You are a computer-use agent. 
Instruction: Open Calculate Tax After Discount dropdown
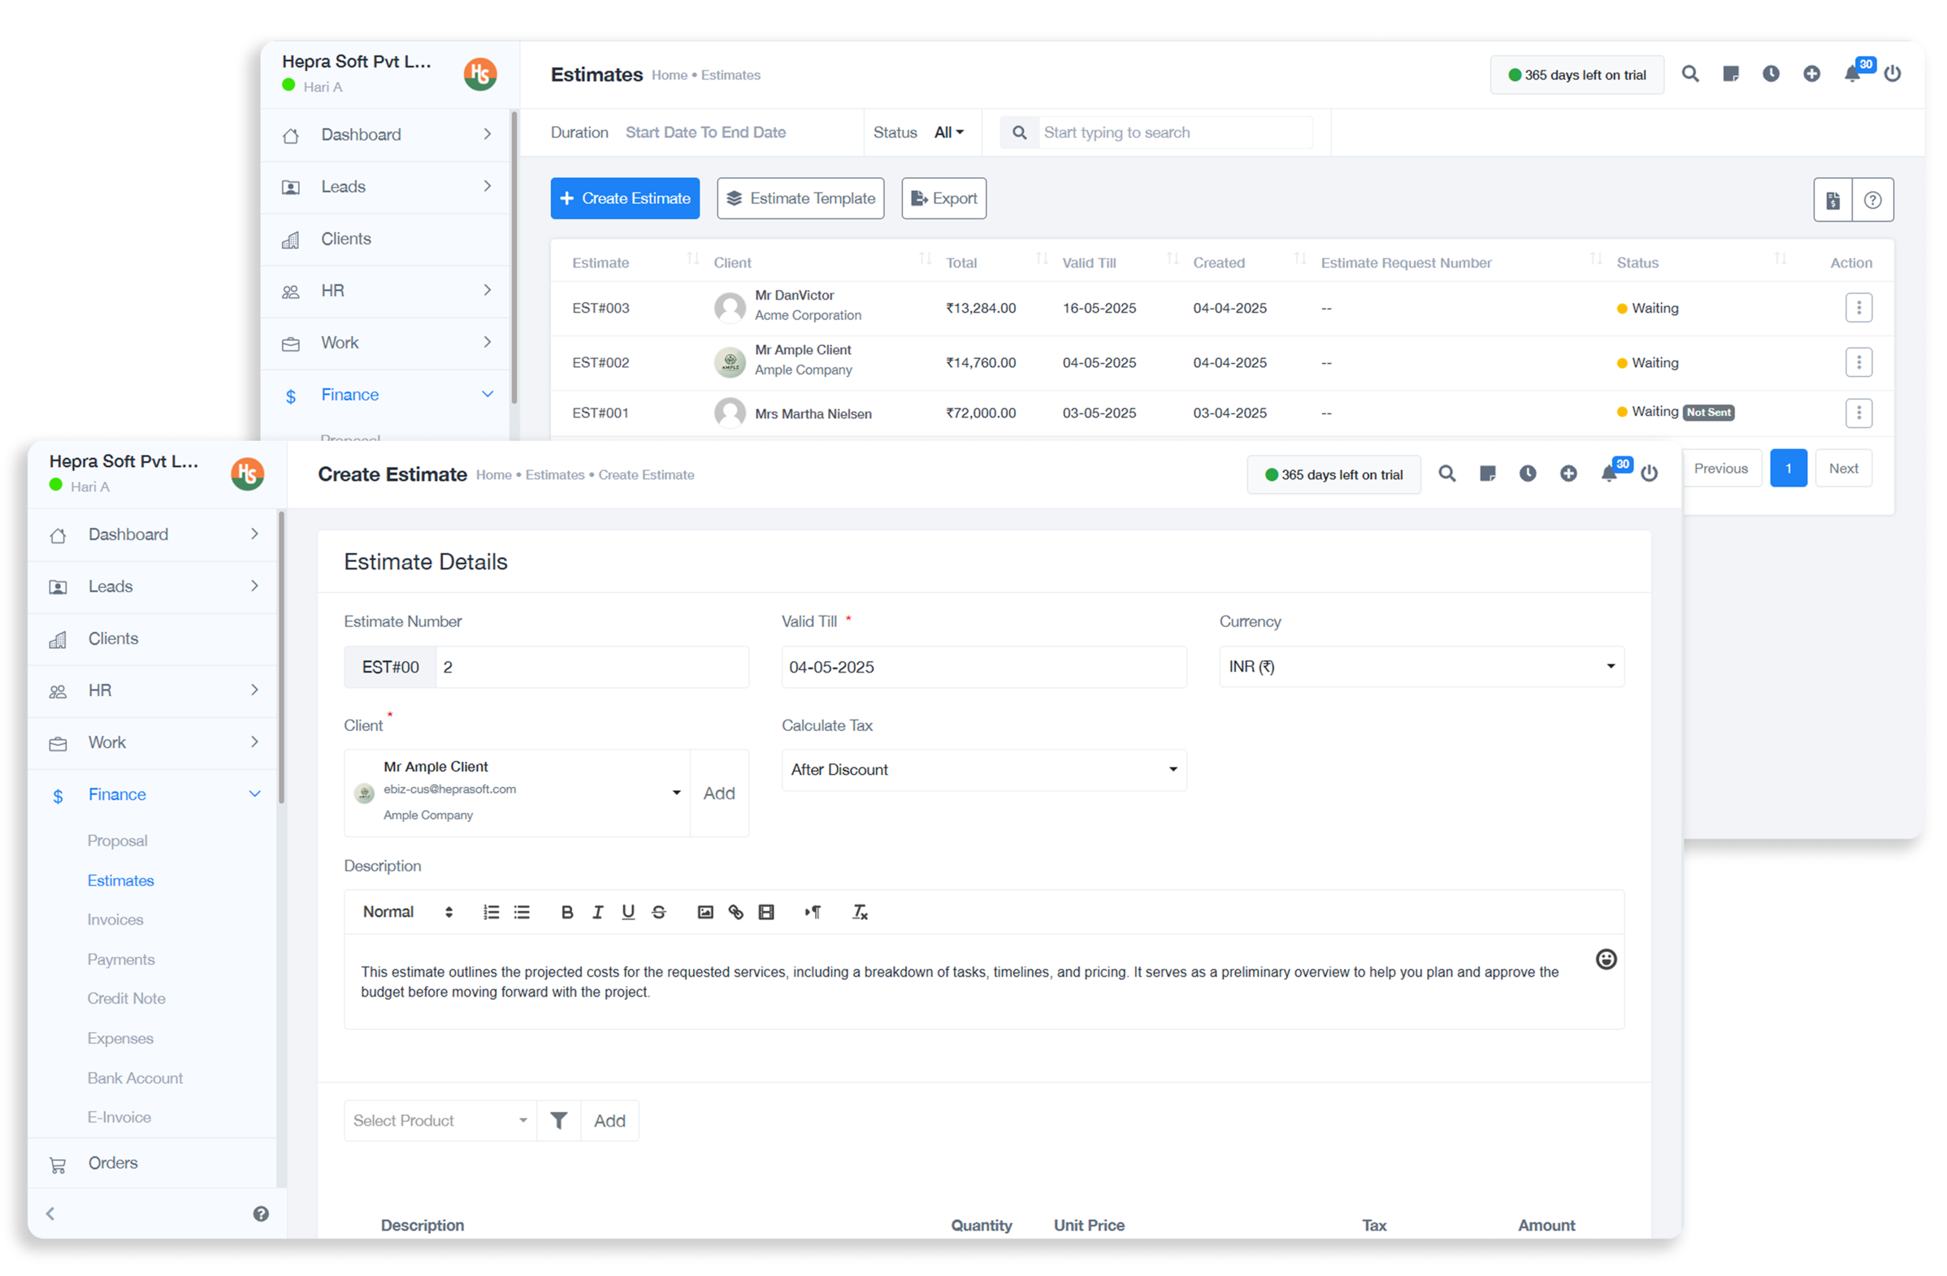(983, 770)
